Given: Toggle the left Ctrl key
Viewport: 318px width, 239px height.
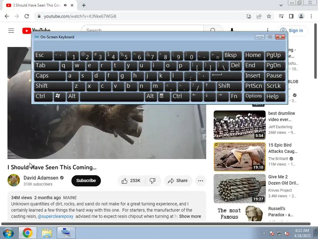Looking at the screenshot, I should (x=43, y=96).
